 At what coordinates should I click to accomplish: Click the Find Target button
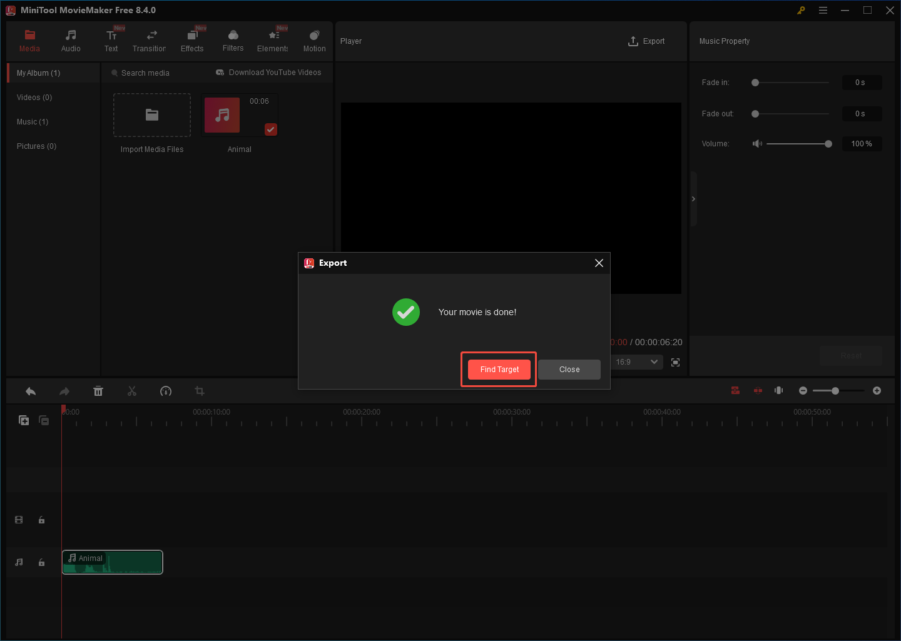(x=498, y=369)
